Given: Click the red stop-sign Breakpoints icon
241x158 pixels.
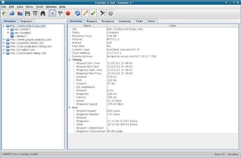Looking at the screenshot, I should 68,13.
